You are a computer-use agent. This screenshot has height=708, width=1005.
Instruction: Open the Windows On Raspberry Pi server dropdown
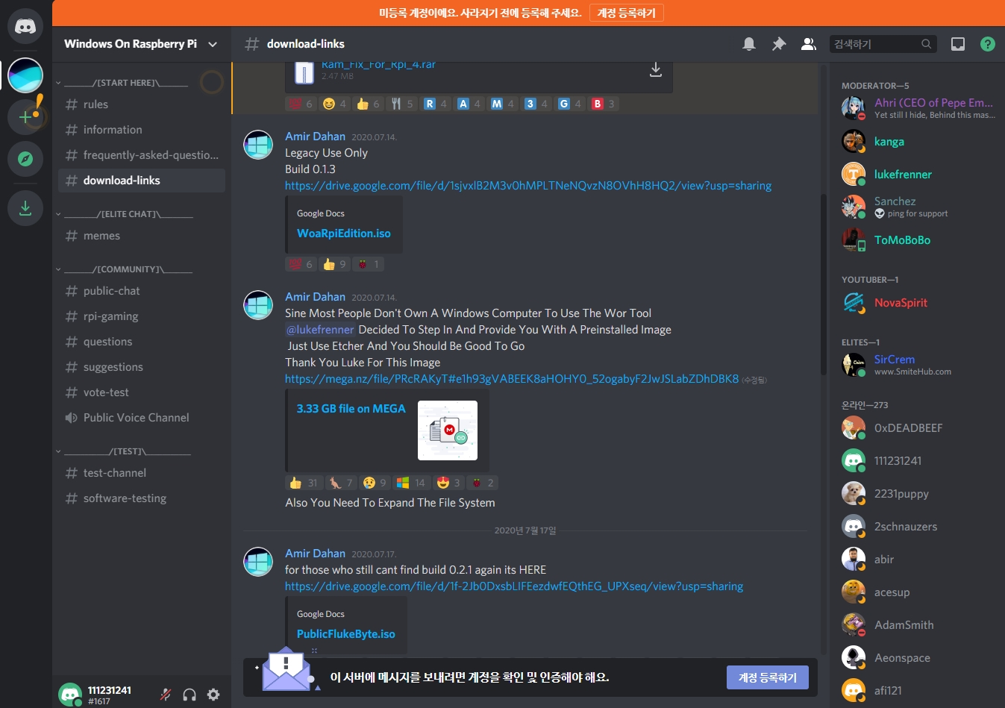coord(142,44)
